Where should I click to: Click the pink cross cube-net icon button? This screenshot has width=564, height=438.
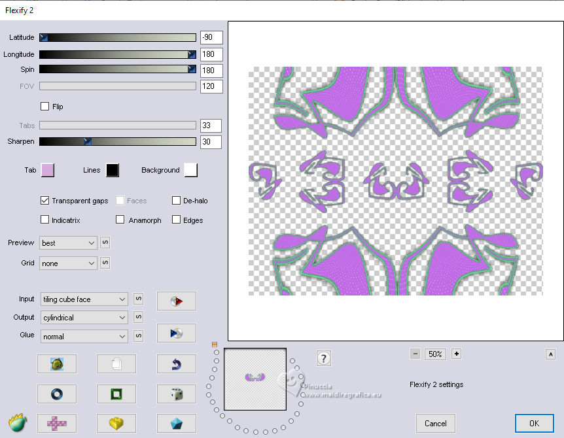57,423
